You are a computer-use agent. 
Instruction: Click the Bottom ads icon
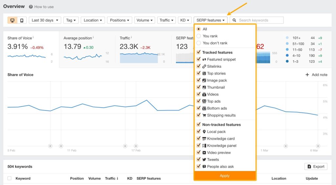[204, 109]
